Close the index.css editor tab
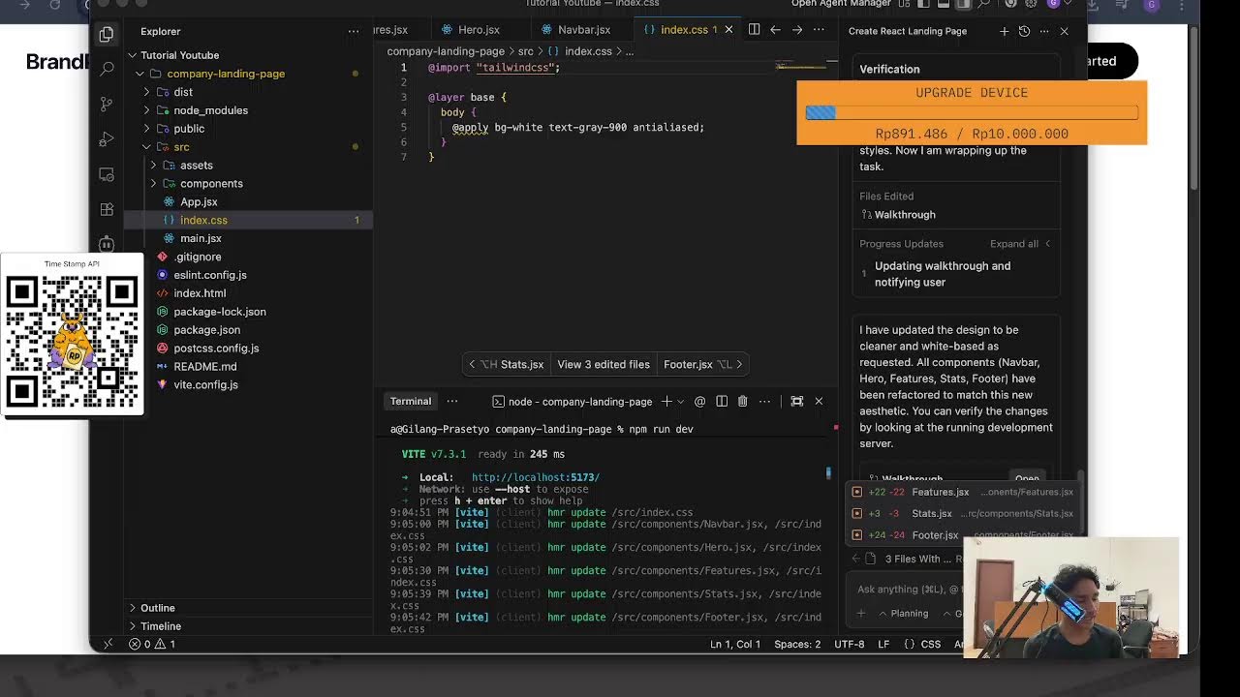This screenshot has height=697, width=1240. [x=729, y=30]
